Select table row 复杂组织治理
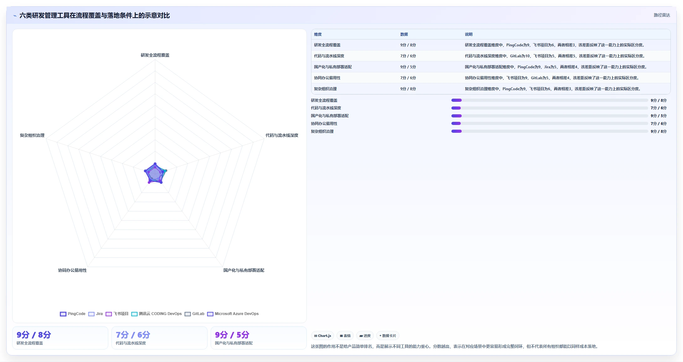Screen dimensions: 683x362 [x=491, y=89]
